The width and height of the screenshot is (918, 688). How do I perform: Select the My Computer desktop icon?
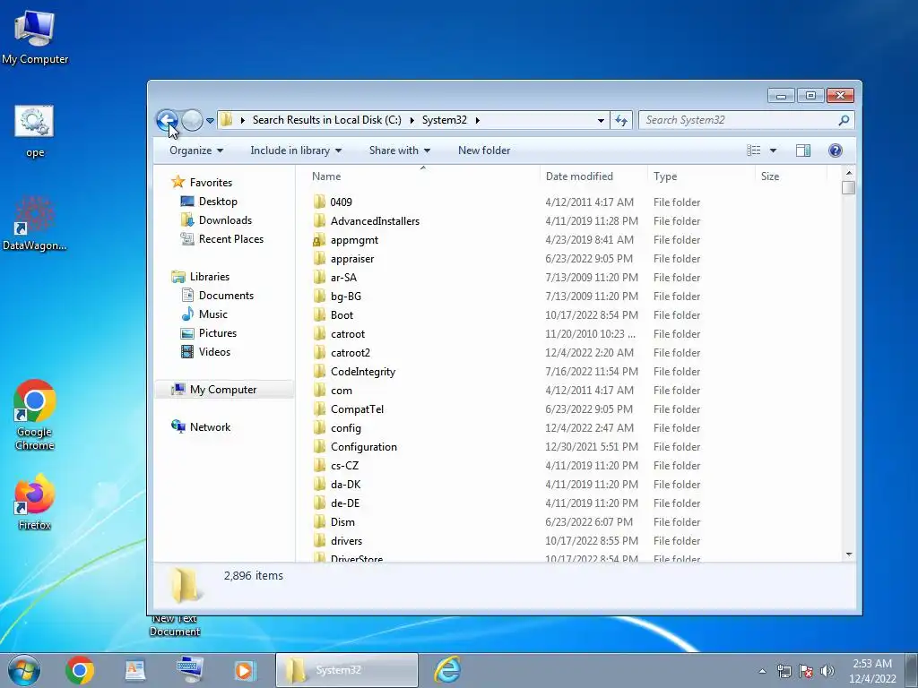(x=35, y=36)
